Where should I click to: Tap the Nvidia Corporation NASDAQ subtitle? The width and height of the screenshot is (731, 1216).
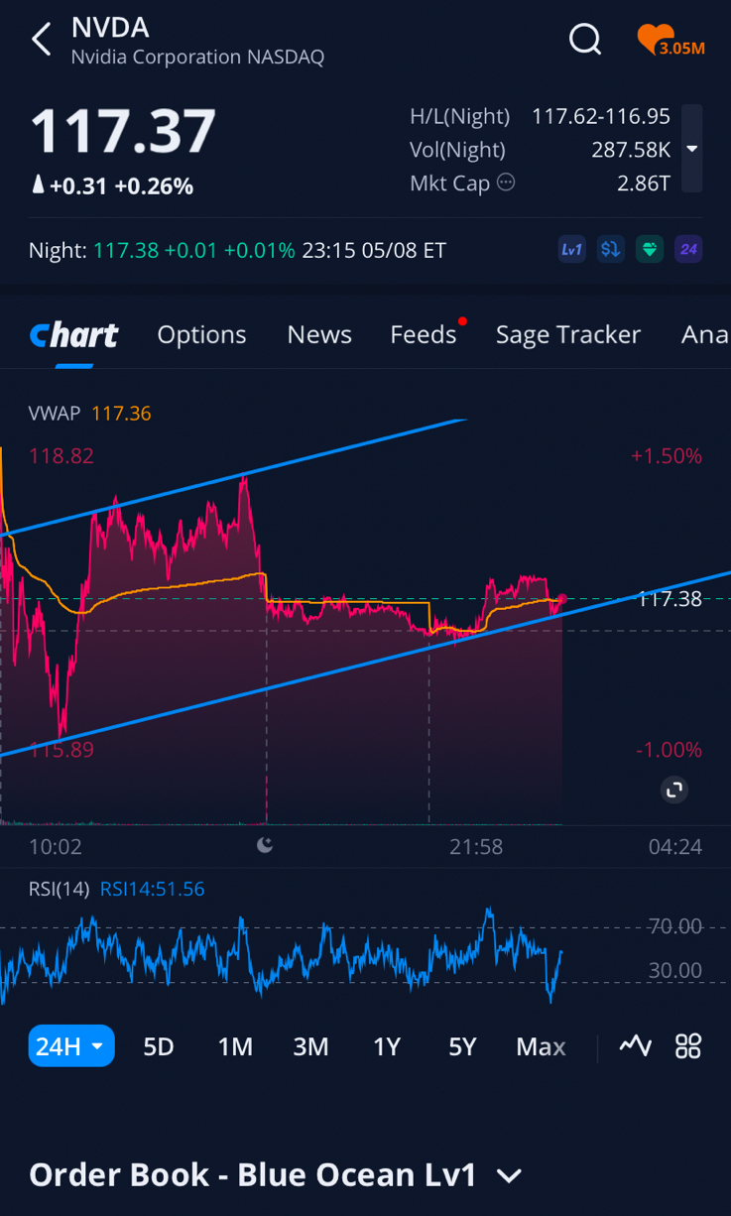[197, 57]
